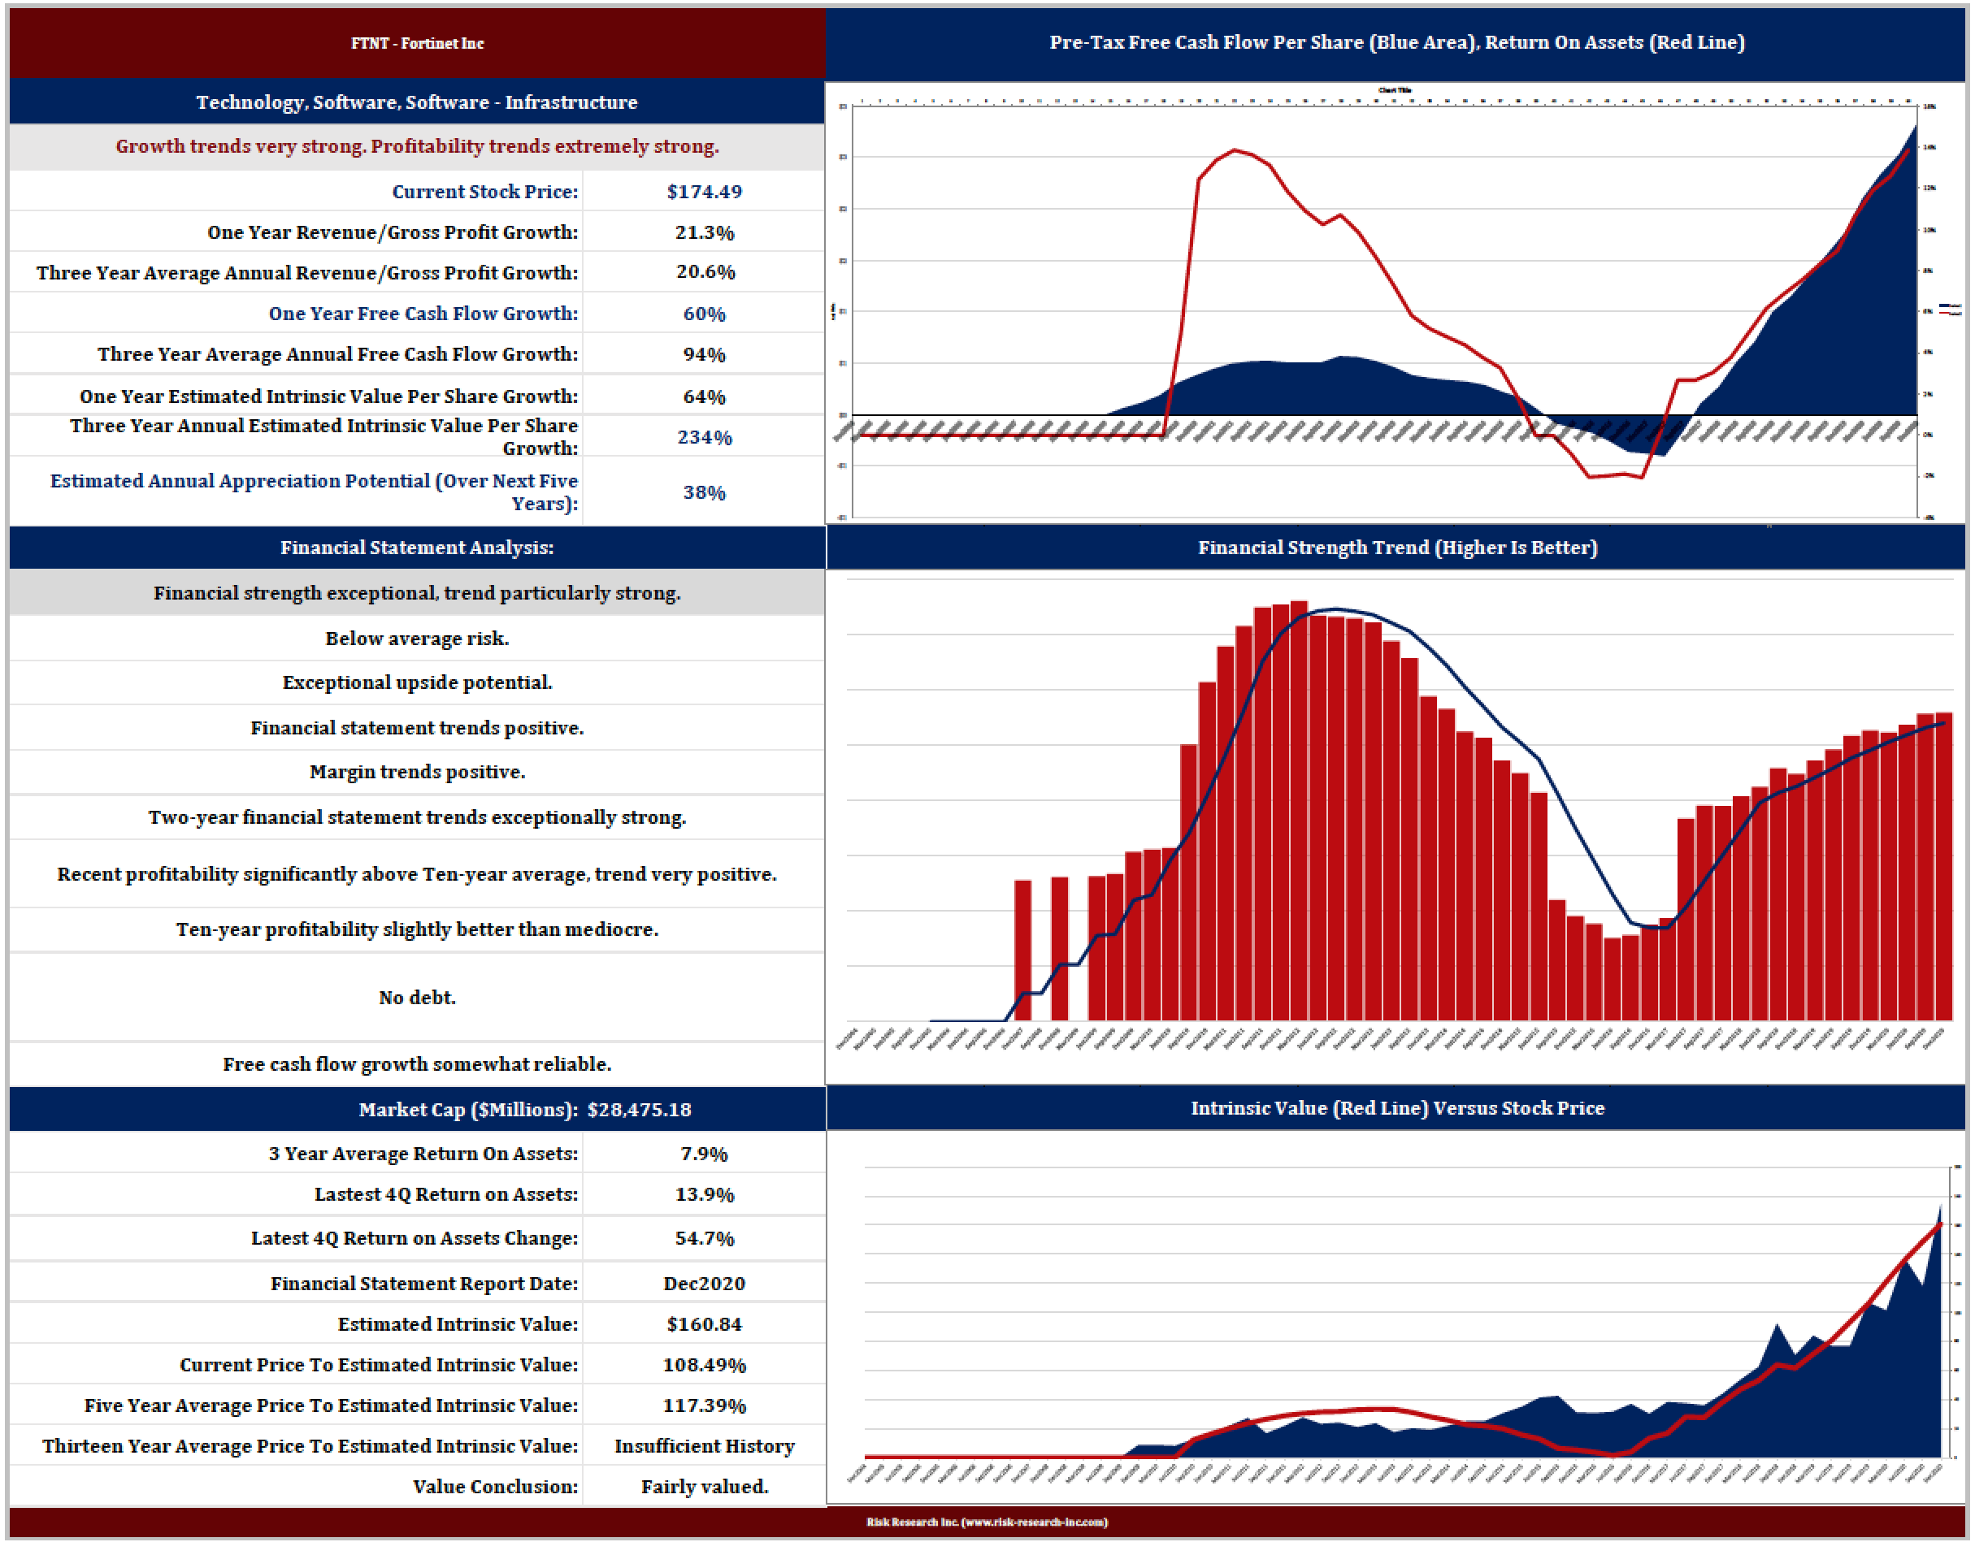Click the Free cash flow growth somewhat reliable line

pos(417,1063)
